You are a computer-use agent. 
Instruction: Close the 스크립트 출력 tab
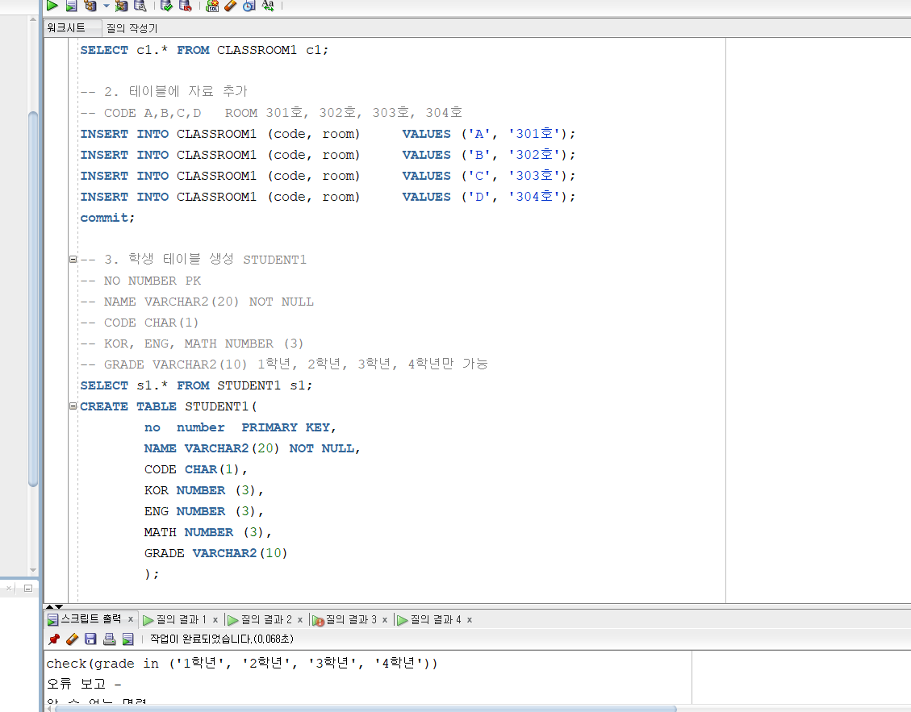point(131,619)
